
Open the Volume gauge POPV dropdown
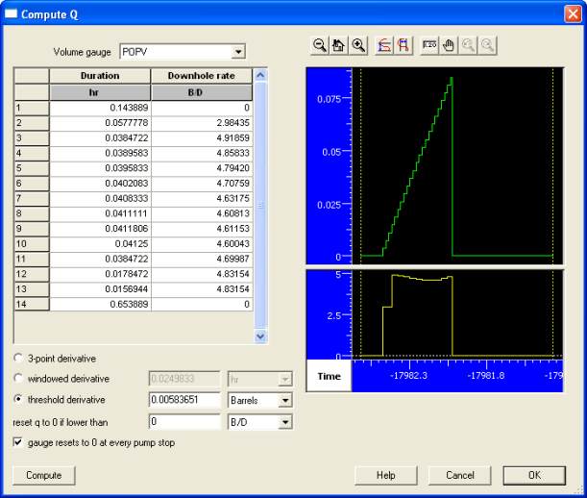click(238, 51)
